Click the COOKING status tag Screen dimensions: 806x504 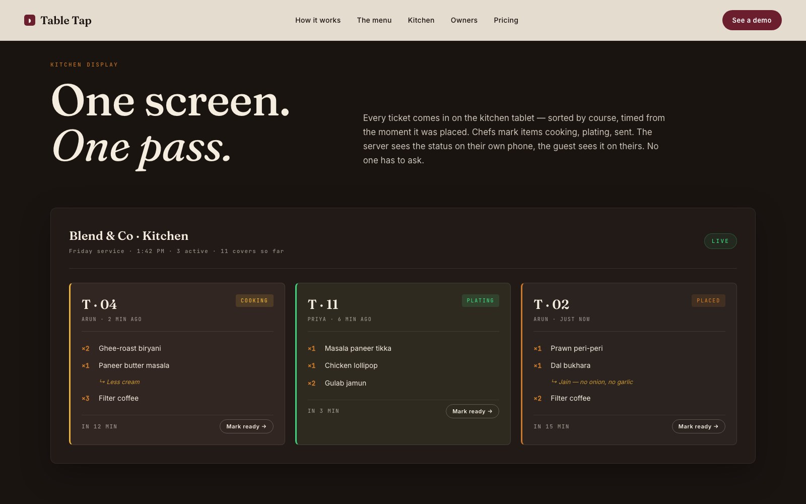coord(254,301)
